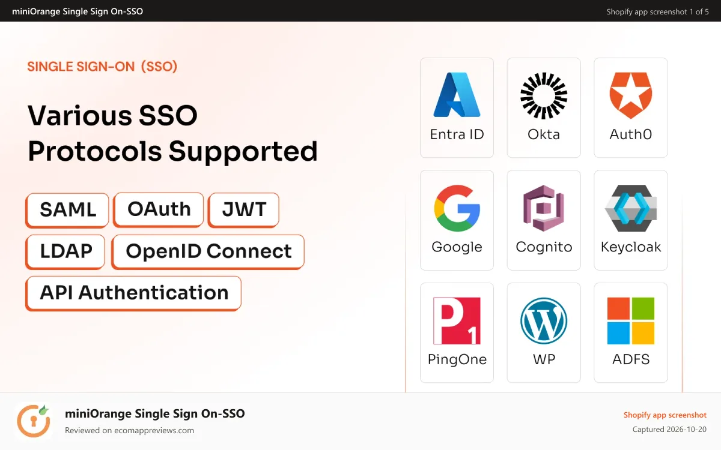
Task: Click 'Reviewed on ecomappreviews.com' text
Action: [x=129, y=430]
